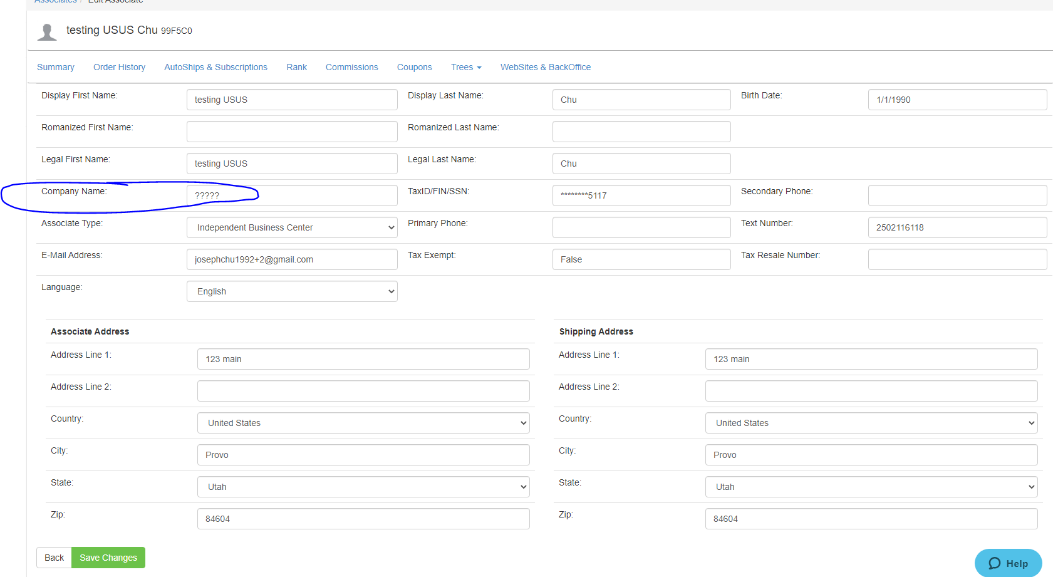Select the Primary Phone input field

tap(641, 227)
